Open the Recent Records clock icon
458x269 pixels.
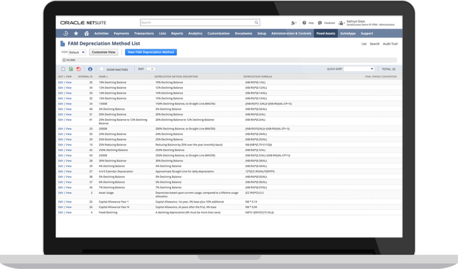pyautogui.click(x=66, y=33)
